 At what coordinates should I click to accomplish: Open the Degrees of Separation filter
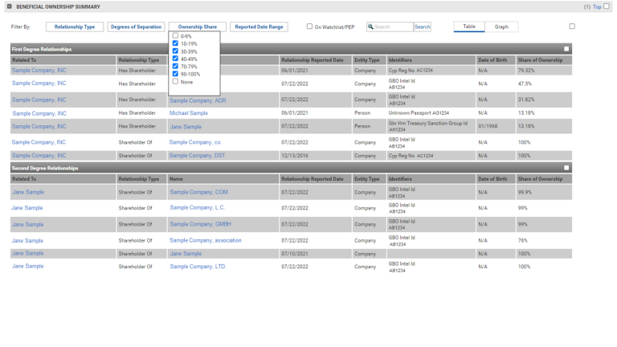point(136,27)
